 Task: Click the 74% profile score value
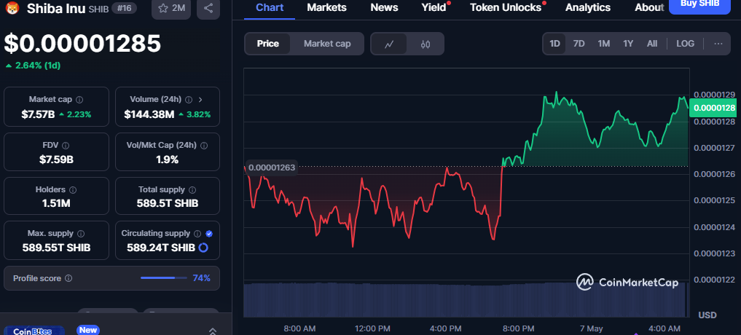tap(201, 277)
